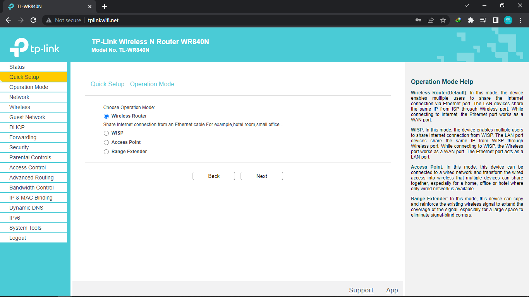Viewport: 529px width, 297px height.
Task: Click the Back button
Action: point(214,176)
